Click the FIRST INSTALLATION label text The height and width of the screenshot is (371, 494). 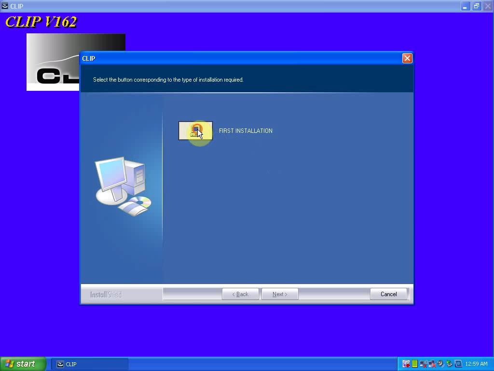(x=246, y=130)
